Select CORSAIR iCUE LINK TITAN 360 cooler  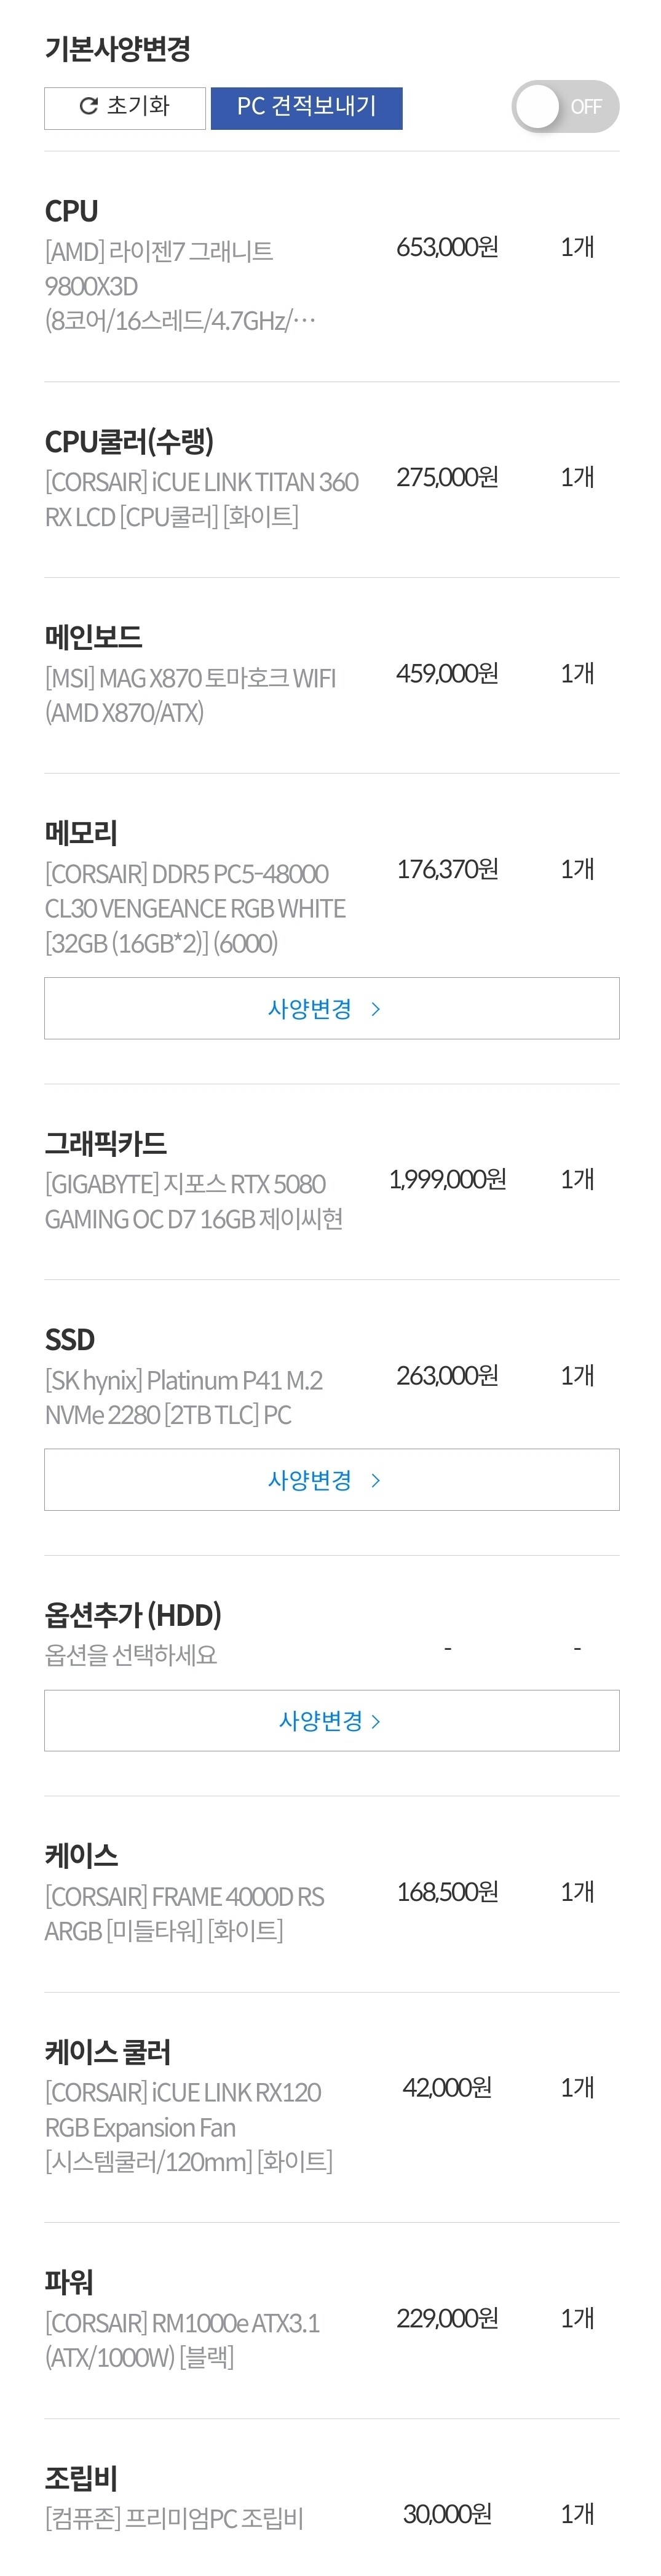[200, 498]
